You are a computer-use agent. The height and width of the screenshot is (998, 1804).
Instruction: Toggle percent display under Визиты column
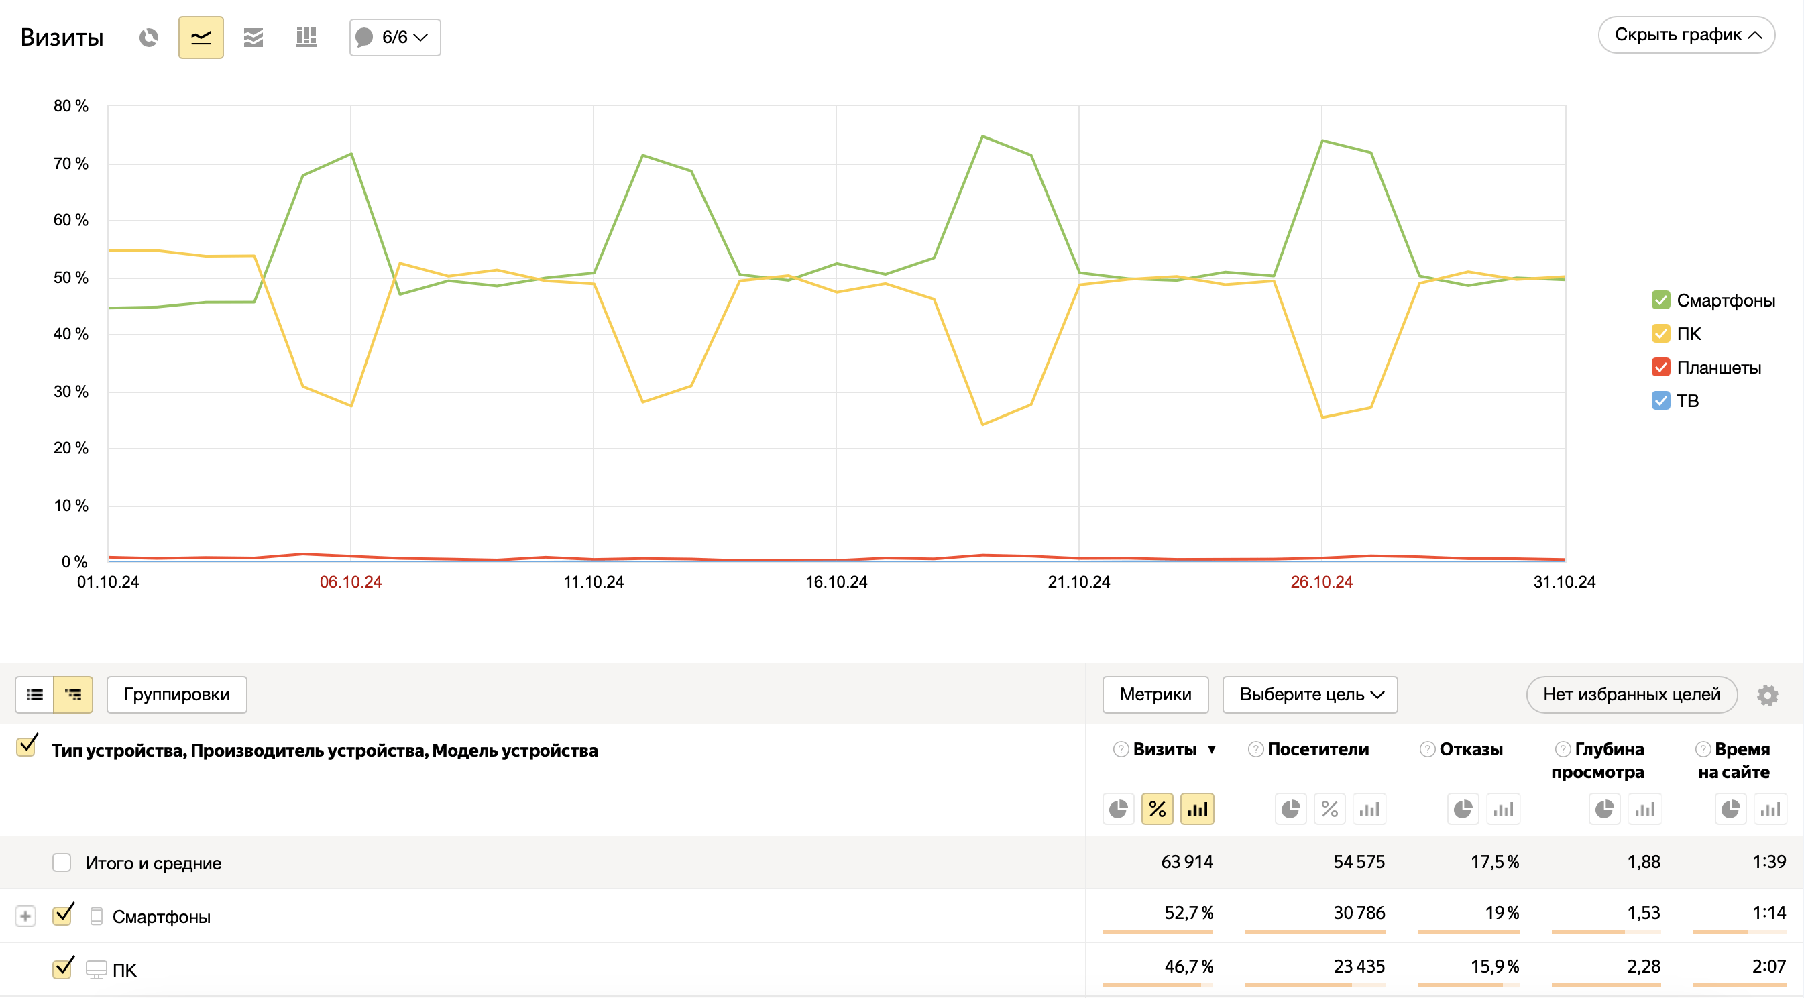[1157, 810]
